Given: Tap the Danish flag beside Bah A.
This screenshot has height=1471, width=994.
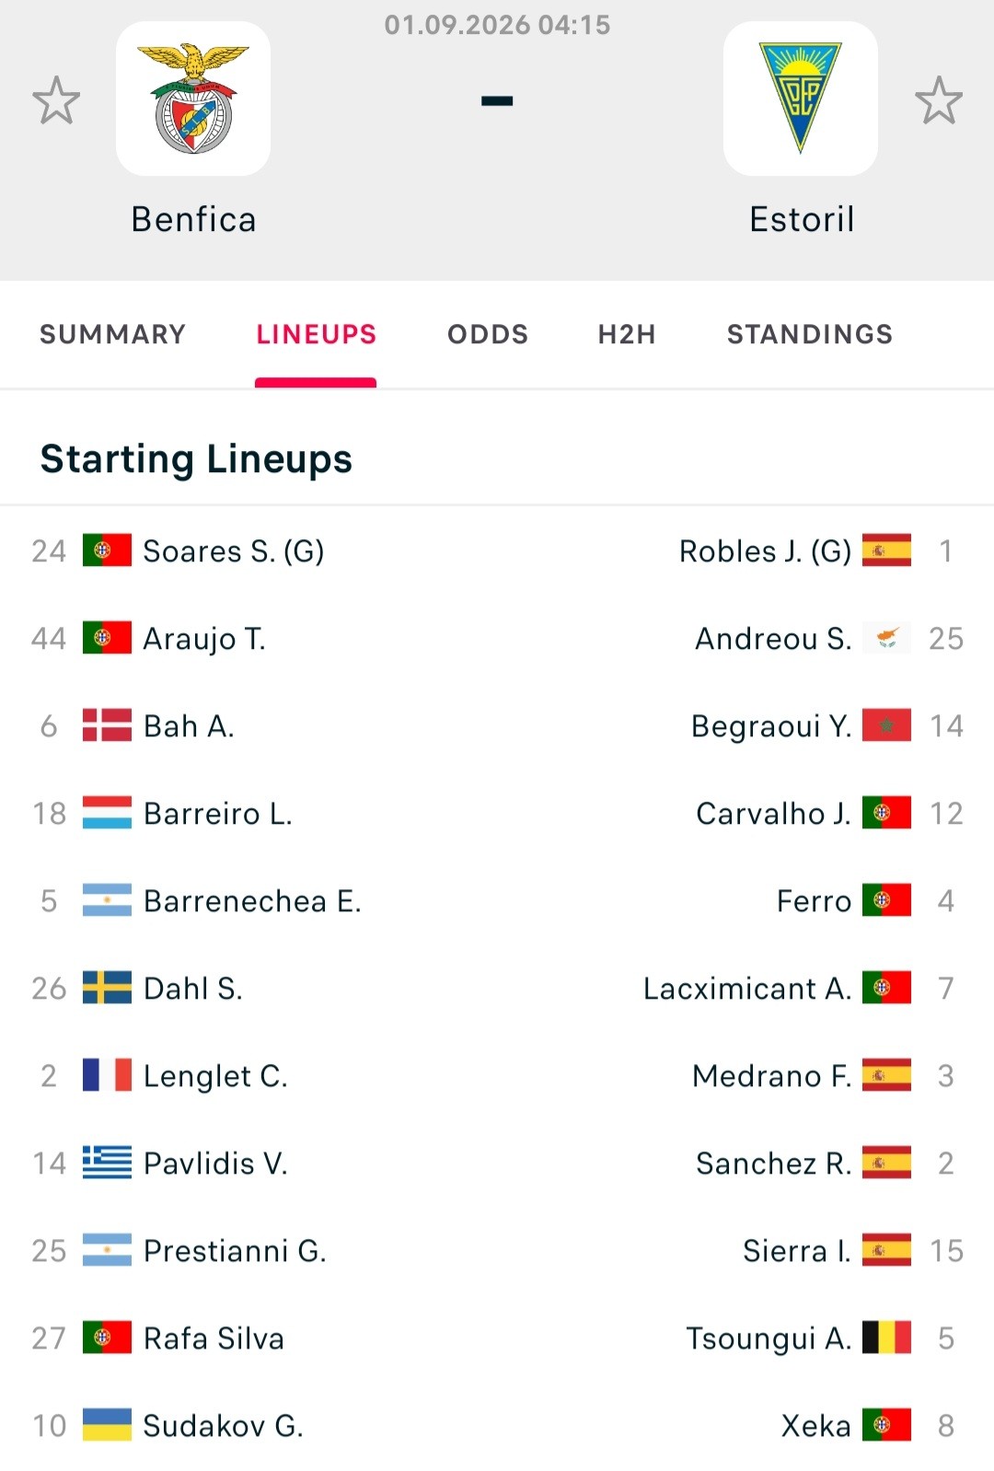Looking at the screenshot, I should (107, 725).
